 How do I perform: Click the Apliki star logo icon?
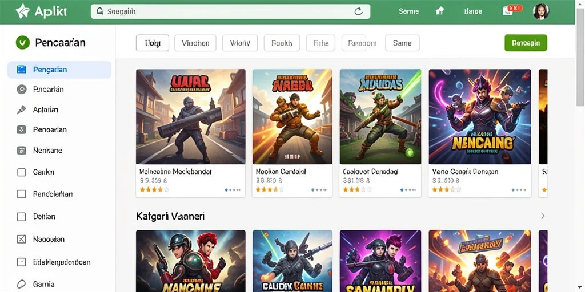(22, 11)
